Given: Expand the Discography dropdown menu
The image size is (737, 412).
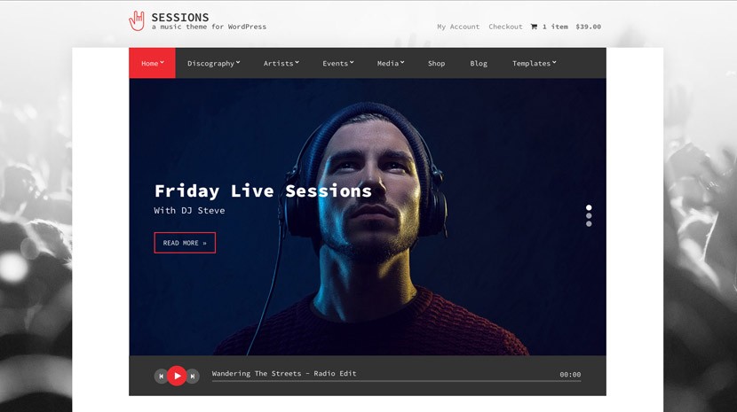Looking at the screenshot, I should coord(213,63).
